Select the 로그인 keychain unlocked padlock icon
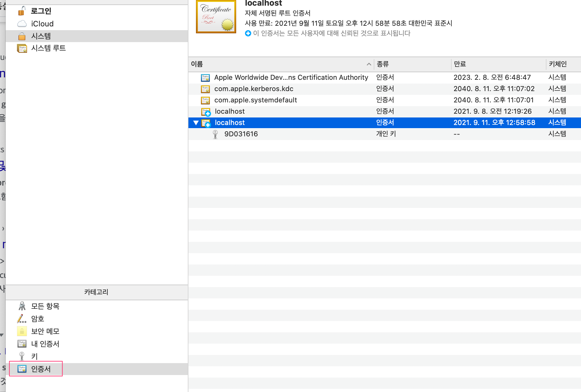This screenshot has width=581, height=392. [x=22, y=11]
